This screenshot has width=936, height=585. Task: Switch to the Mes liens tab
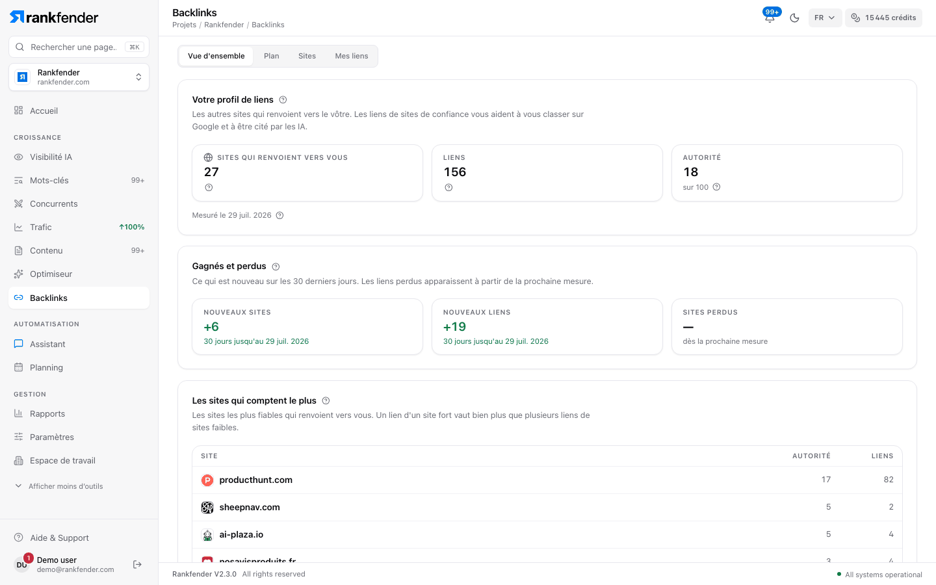tap(352, 56)
